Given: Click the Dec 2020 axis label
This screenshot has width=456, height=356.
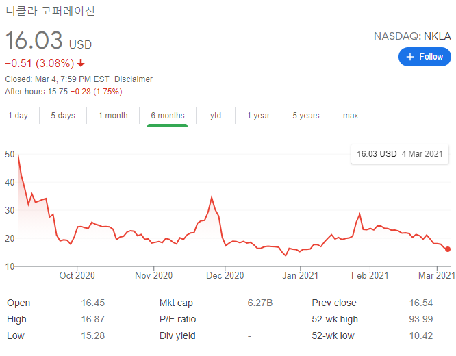Looking at the screenshot, I should 225,275.
